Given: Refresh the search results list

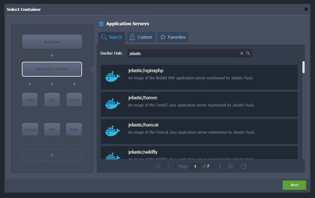Looking at the screenshot, I should coord(243,166).
